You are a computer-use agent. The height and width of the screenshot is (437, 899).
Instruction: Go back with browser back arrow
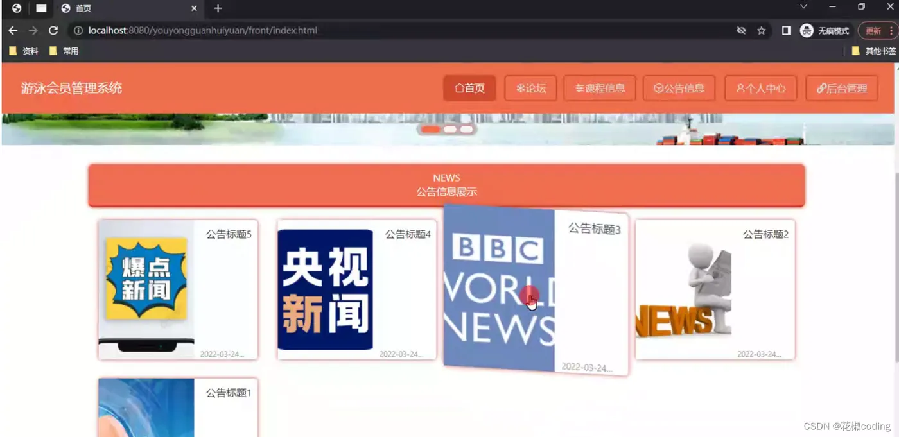pyautogui.click(x=13, y=30)
